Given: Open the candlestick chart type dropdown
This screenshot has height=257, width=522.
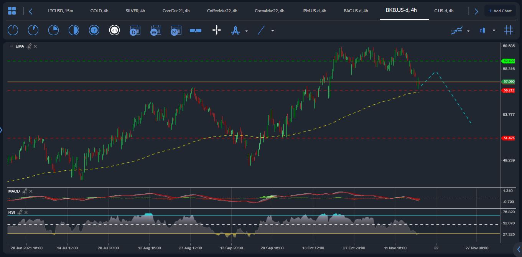Looking at the screenshot, I should coord(494,31).
